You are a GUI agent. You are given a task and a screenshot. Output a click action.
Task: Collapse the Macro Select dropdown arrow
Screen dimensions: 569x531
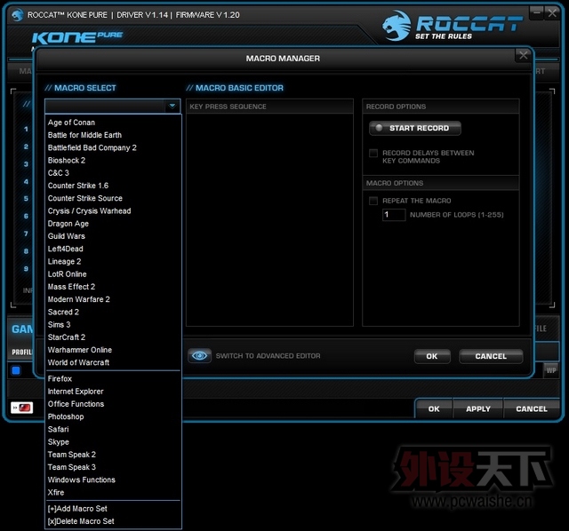[x=172, y=107]
